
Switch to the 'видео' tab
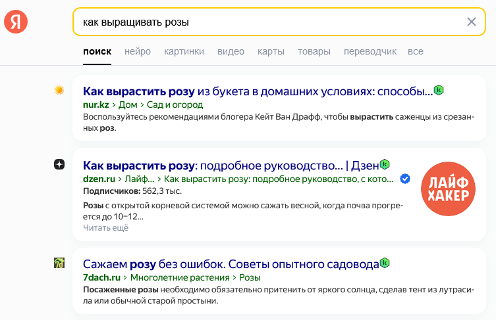pos(231,51)
